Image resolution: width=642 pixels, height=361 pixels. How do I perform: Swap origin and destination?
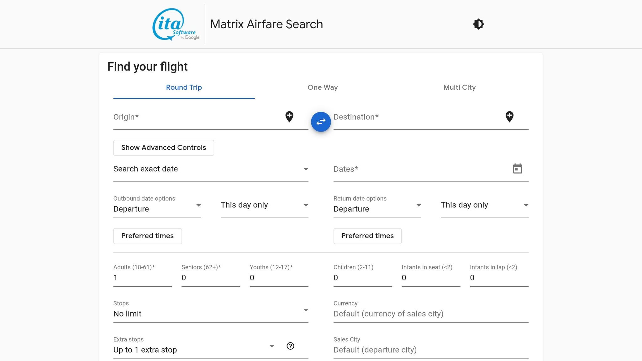(321, 122)
